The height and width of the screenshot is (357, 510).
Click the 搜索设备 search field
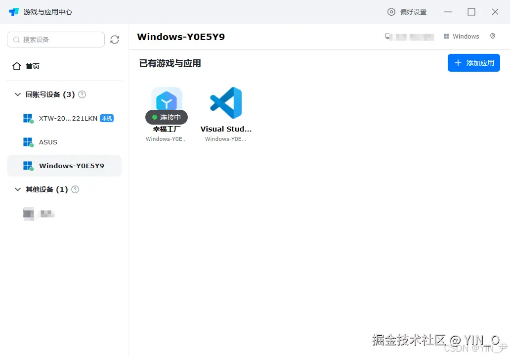[55, 40]
